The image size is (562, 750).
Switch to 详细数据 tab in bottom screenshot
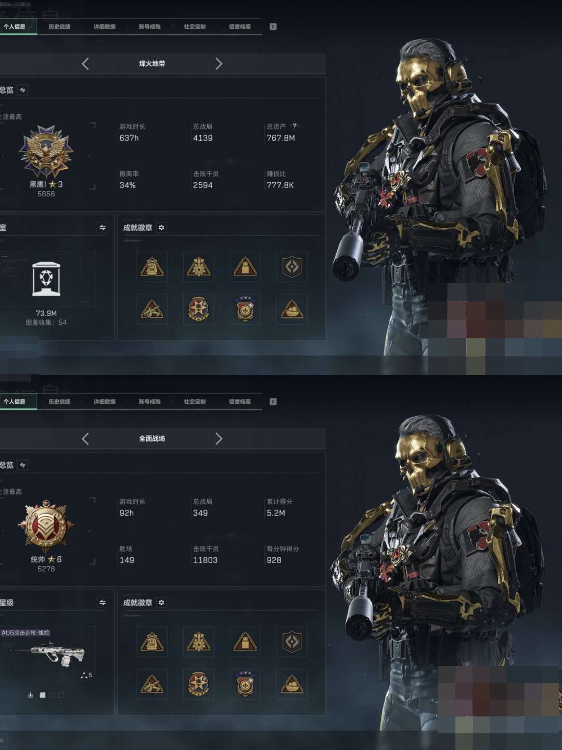105,402
